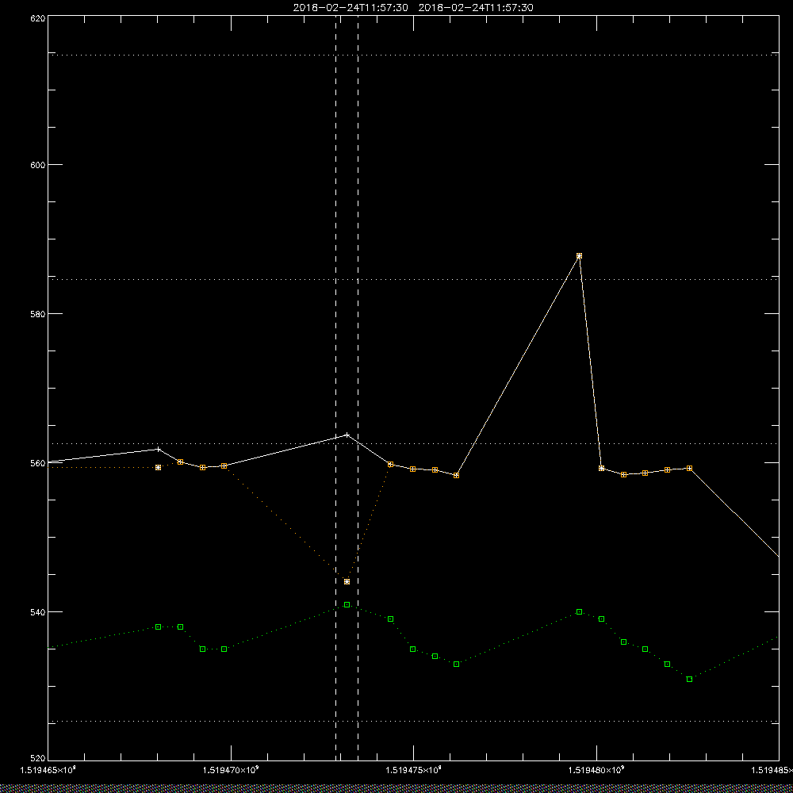The height and width of the screenshot is (793, 793).
Task: Pick the orange dip marker near 544
Action: pyautogui.click(x=347, y=581)
